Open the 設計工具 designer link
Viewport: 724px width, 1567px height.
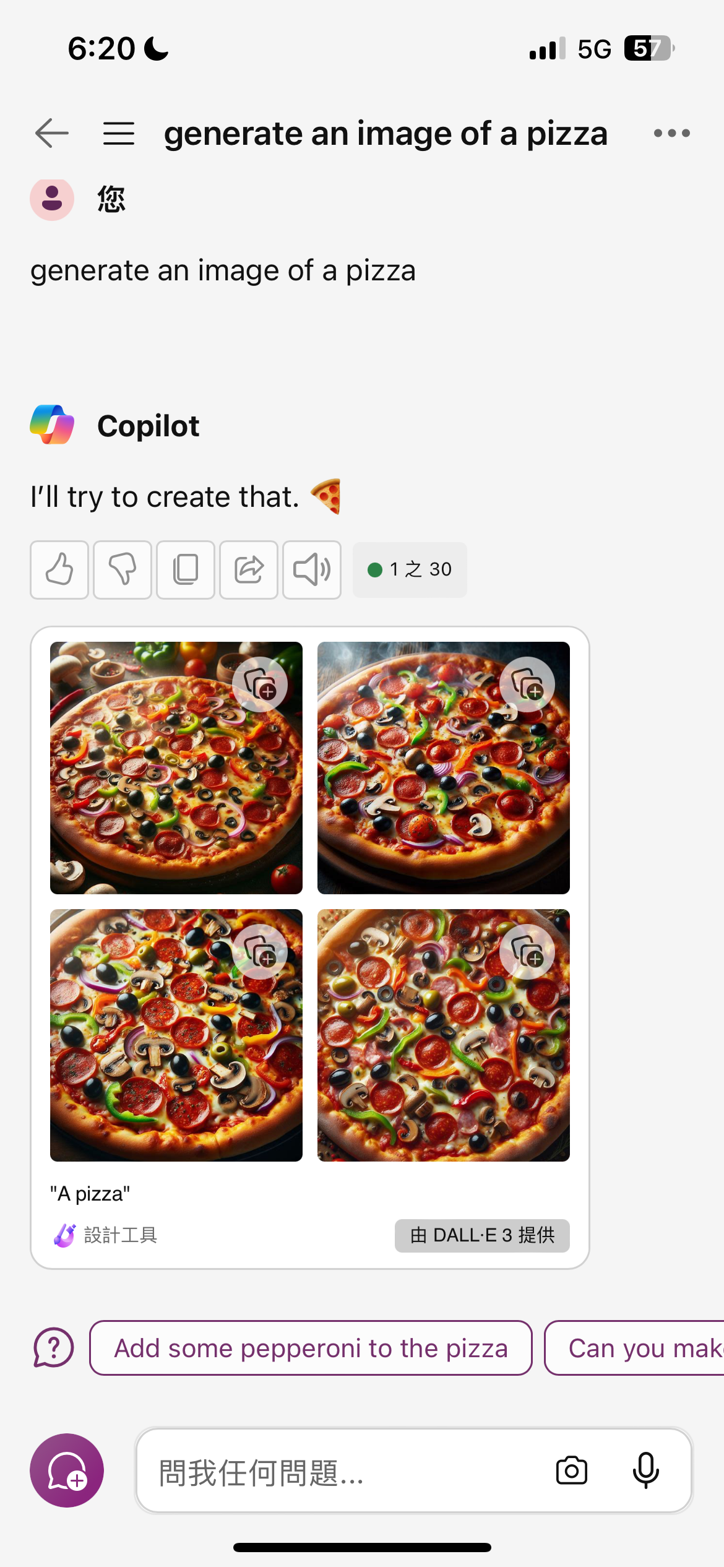click(x=105, y=1235)
